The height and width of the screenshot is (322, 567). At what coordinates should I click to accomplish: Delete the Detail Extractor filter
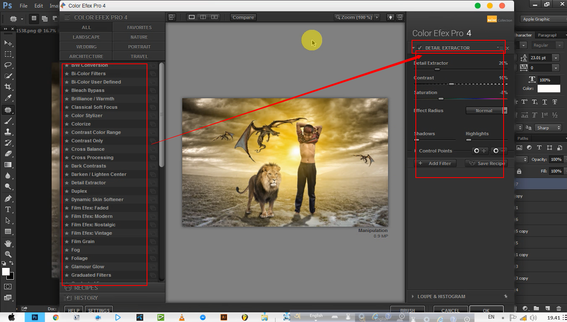point(507,48)
